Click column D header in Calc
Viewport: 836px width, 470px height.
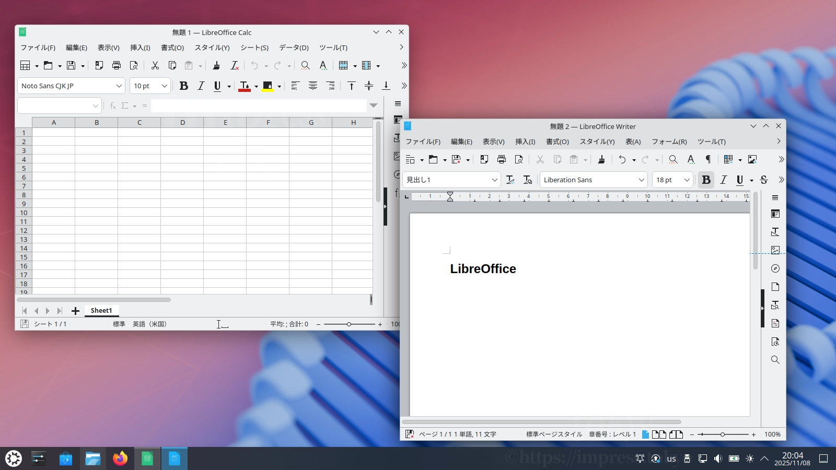(182, 123)
